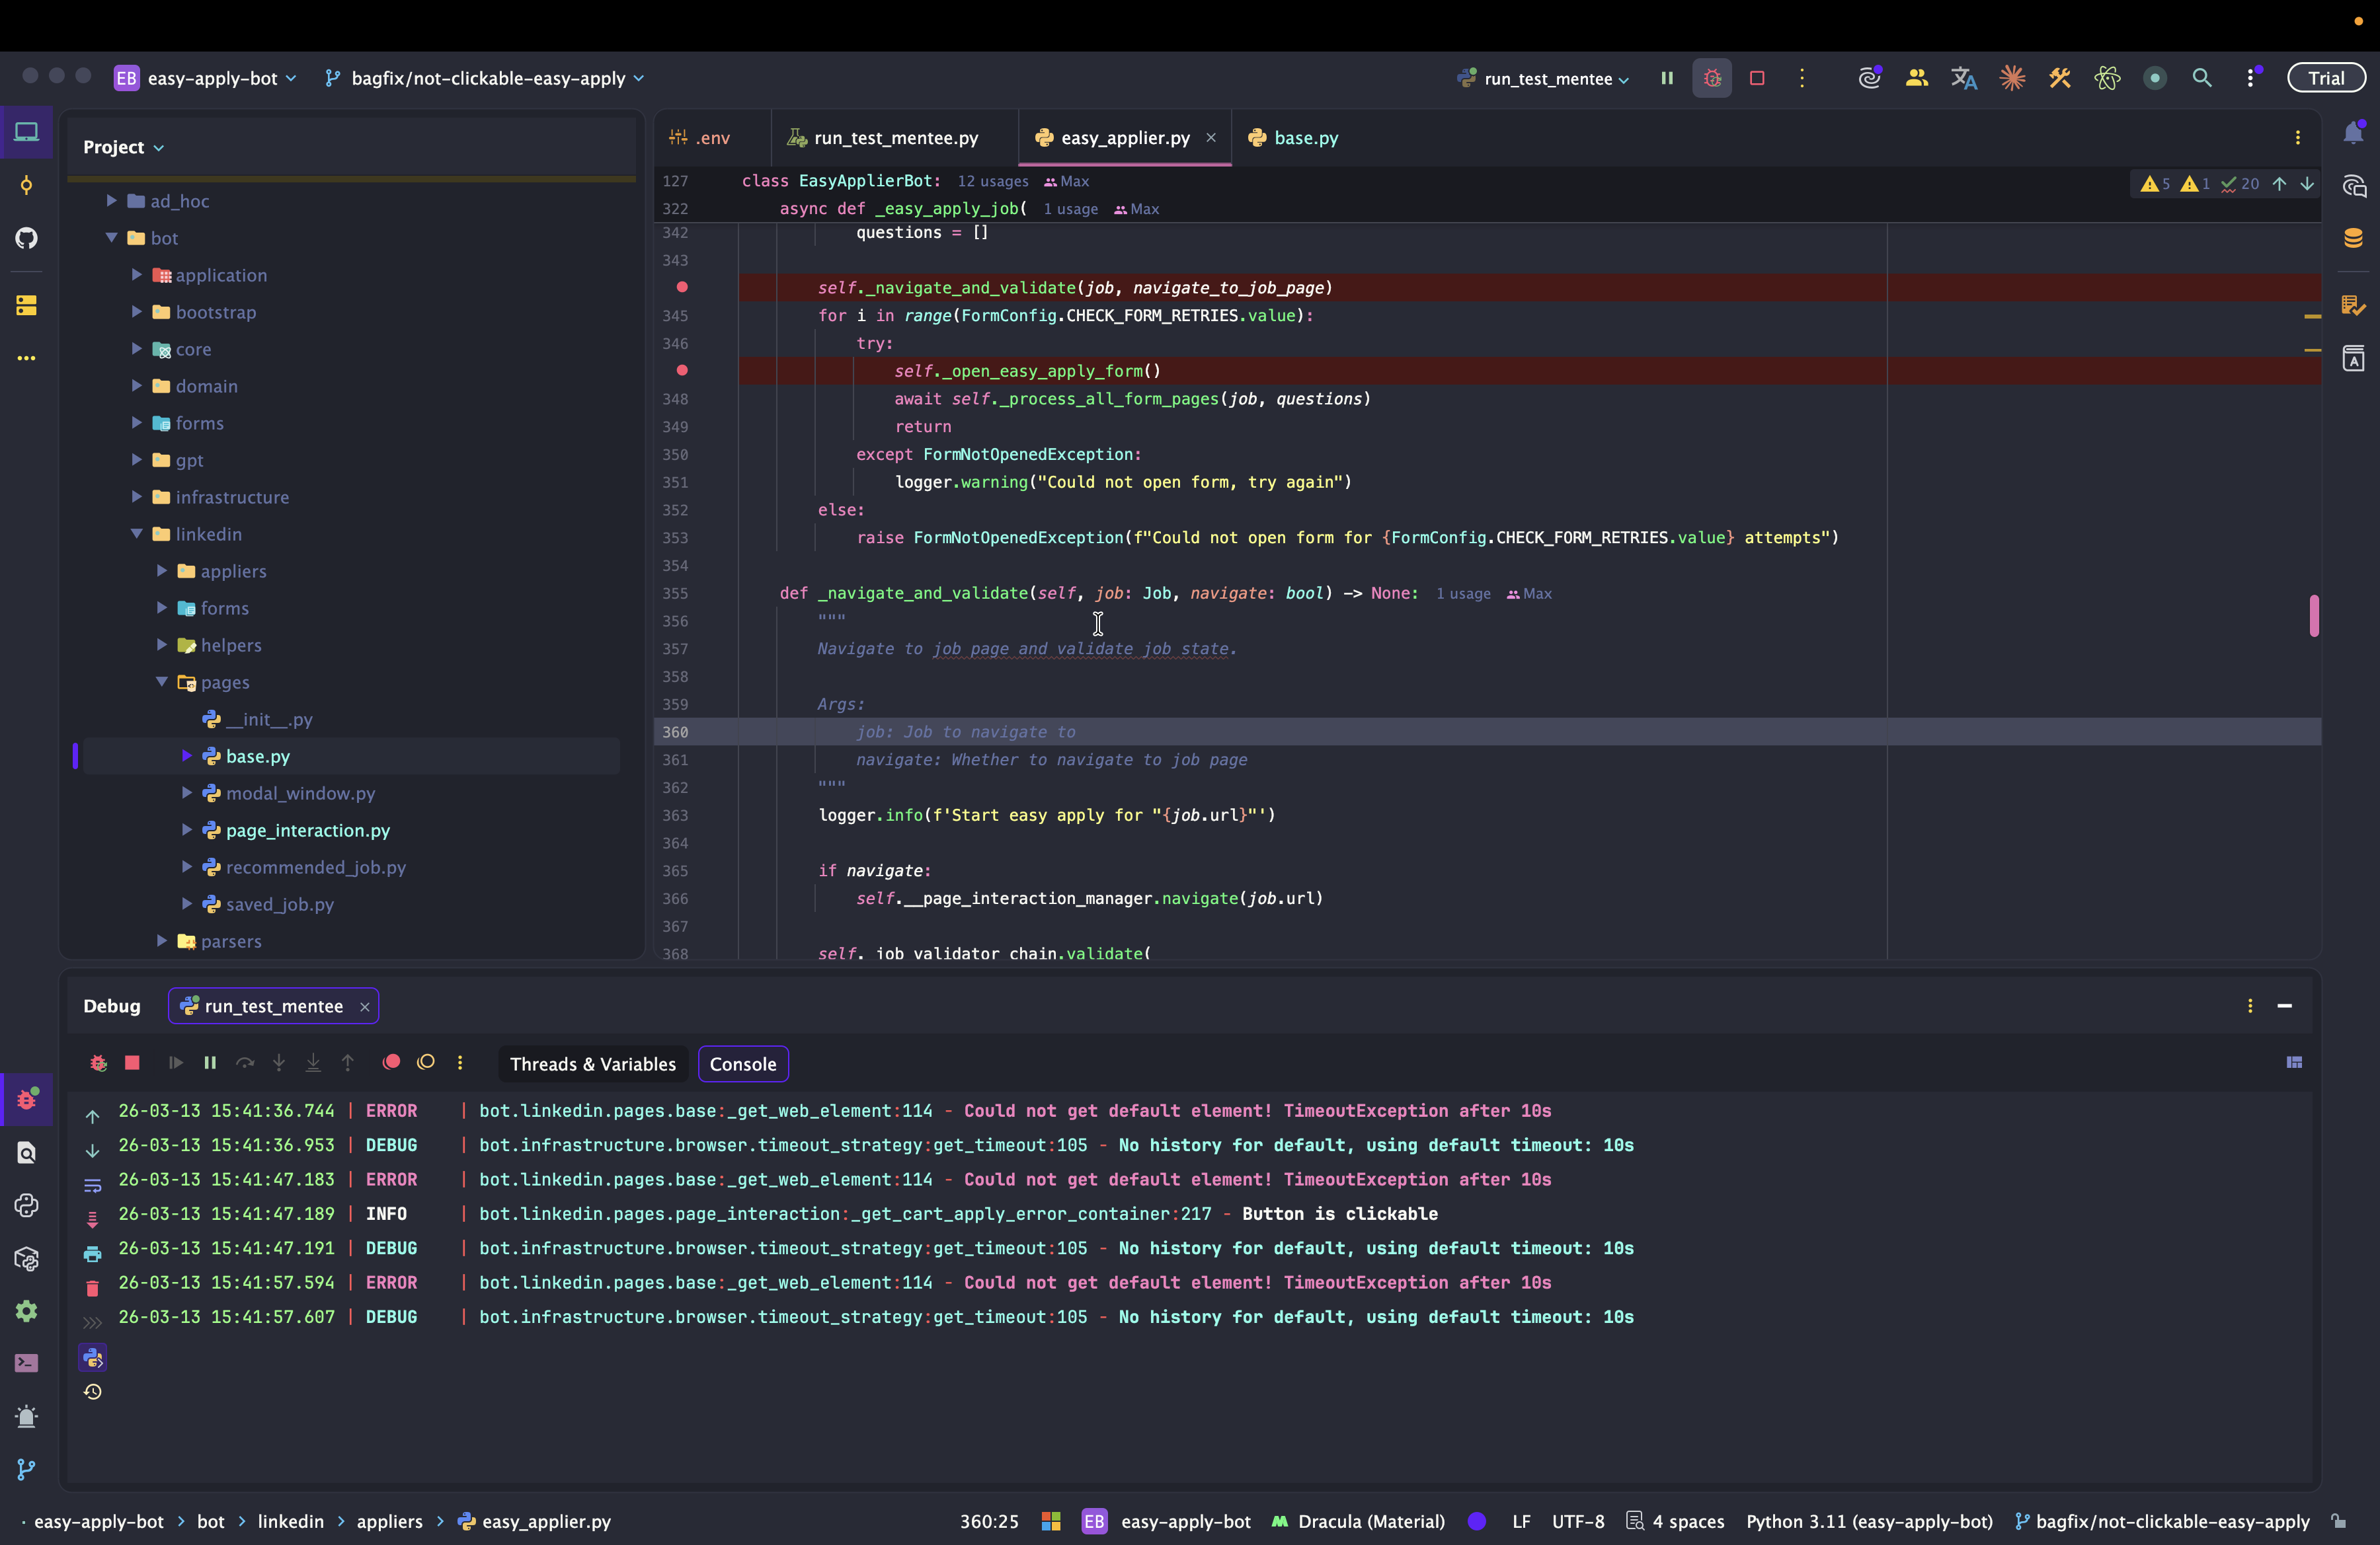
Task: Open the Terminal tool window icon
Action: (27, 1363)
